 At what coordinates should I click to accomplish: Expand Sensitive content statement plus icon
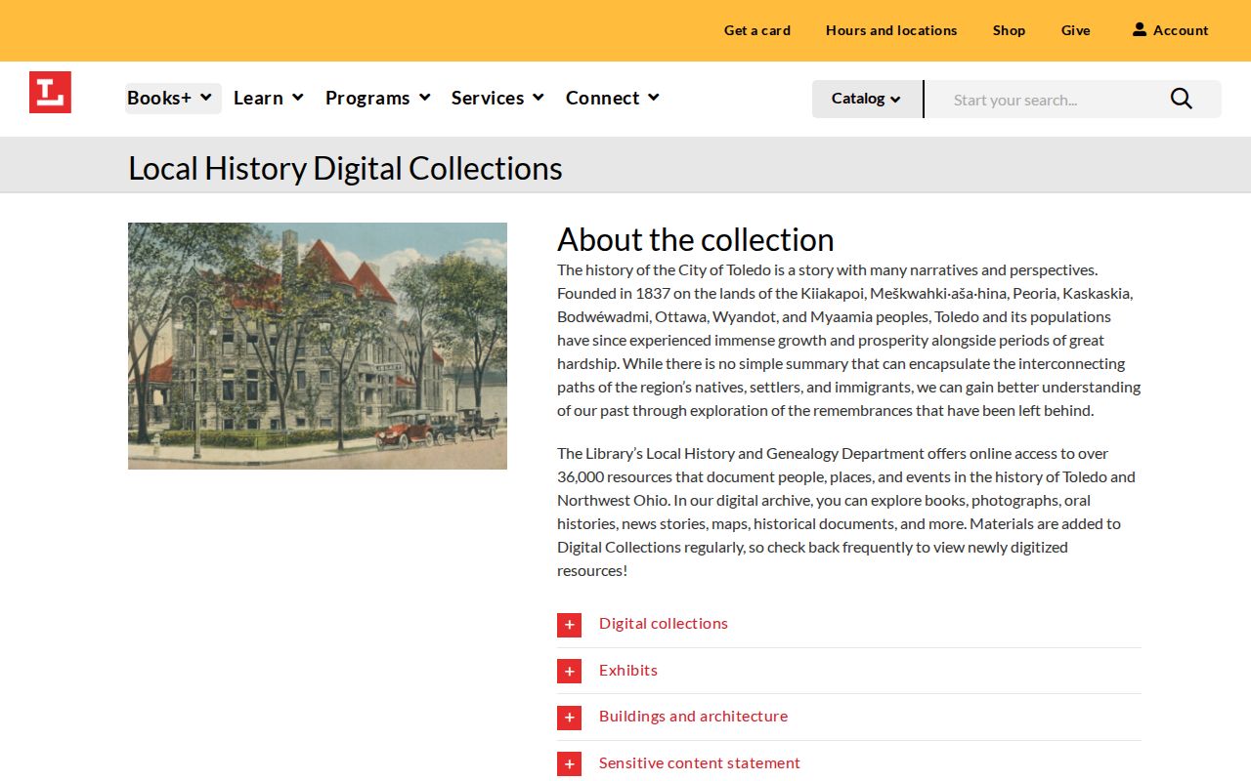tap(569, 763)
